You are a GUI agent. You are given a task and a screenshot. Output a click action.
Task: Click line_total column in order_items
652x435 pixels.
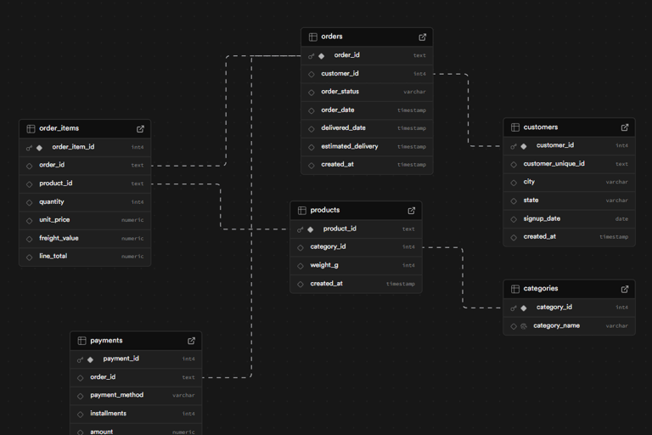click(85, 257)
